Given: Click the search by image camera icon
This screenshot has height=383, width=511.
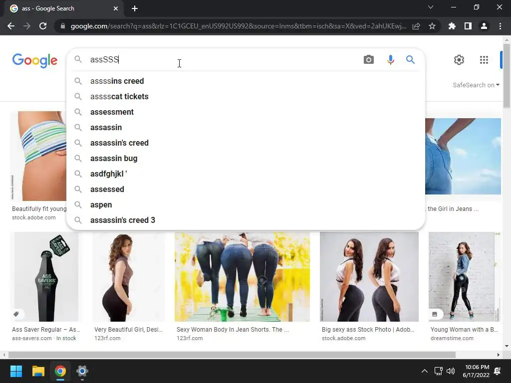Looking at the screenshot, I should click(x=369, y=60).
